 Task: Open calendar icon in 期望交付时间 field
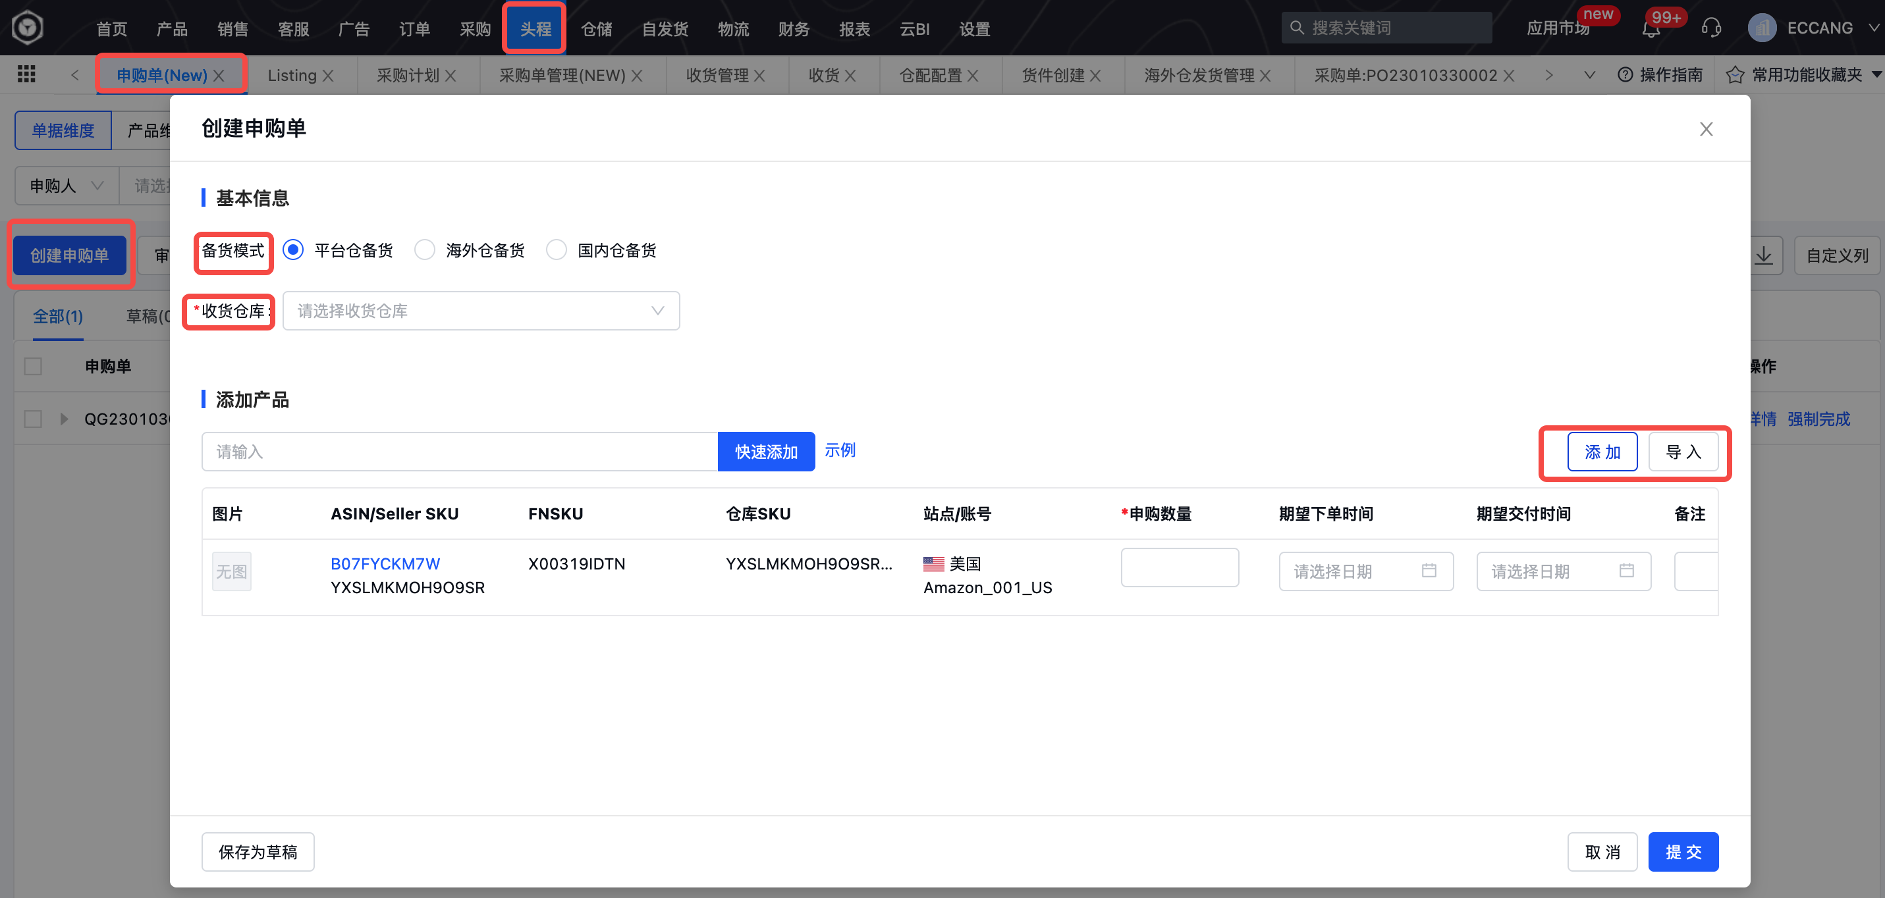coord(1627,571)
